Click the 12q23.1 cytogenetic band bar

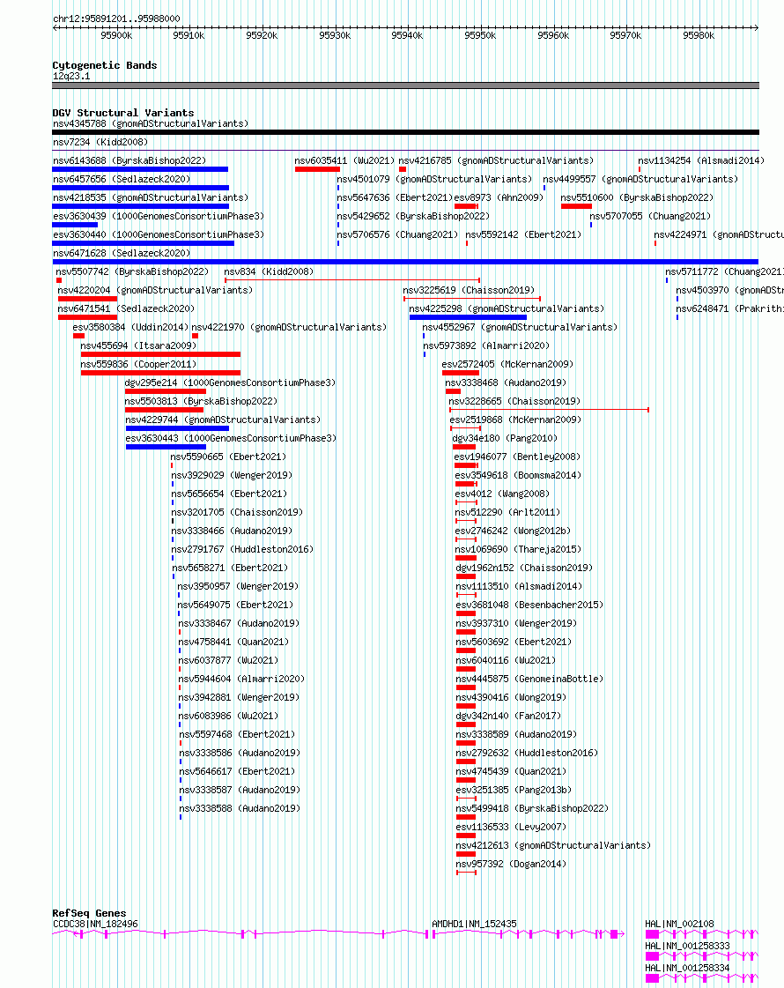point(405,85)
